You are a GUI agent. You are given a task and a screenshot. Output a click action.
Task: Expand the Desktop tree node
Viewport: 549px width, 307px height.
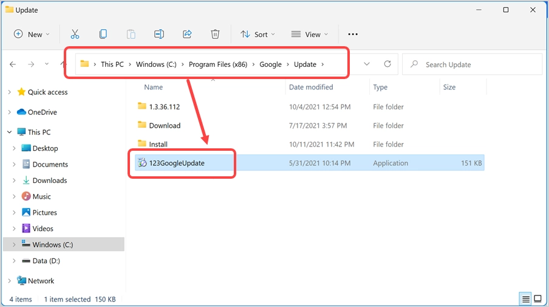(14, 148)
